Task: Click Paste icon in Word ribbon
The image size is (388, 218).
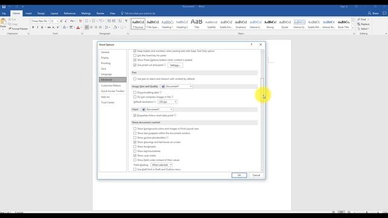Action: click(x=3, y=22)
